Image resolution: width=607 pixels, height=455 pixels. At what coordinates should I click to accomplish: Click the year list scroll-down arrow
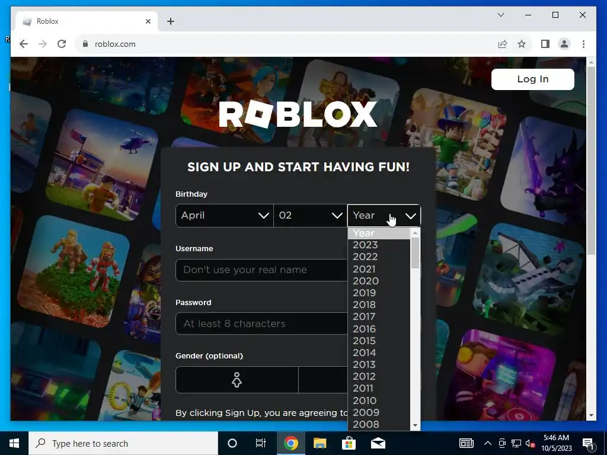[x=415, y=425]
